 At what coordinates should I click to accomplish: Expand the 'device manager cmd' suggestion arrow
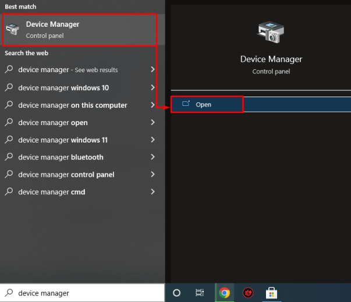153,192
